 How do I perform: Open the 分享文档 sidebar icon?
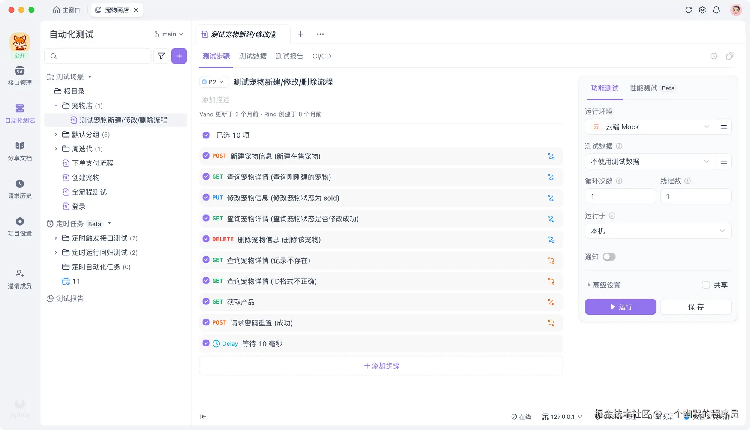[x=19, y=150]
